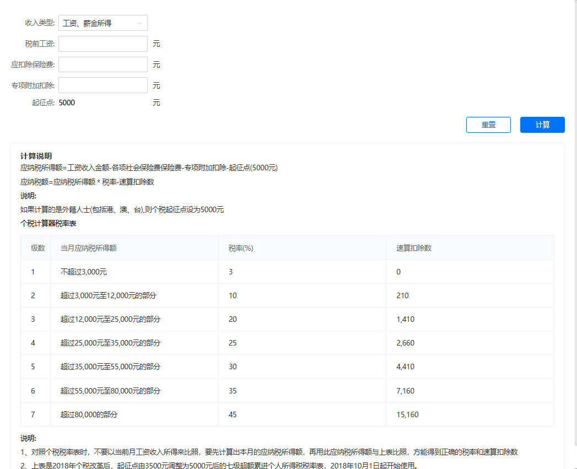577x469 pixels.
Task: Click the 税前工资 input field
Action: tap(103, 44)
